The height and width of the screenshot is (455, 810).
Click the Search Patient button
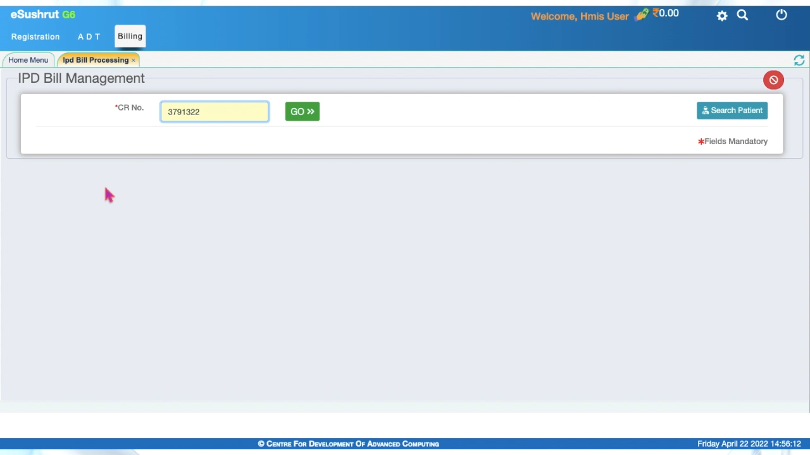(732, 111)
